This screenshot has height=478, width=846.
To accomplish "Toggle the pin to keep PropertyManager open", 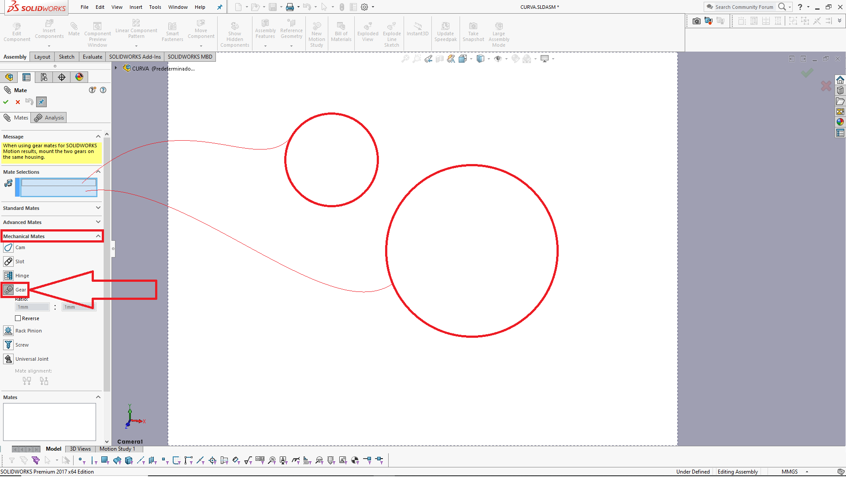I will pyautogui.click(x=41, y=102).
